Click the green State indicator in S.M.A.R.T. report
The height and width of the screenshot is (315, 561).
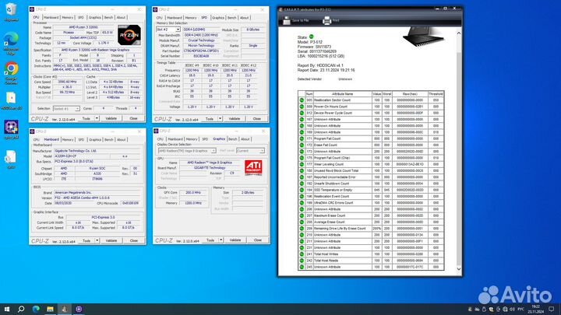click(x=311, y=37)
